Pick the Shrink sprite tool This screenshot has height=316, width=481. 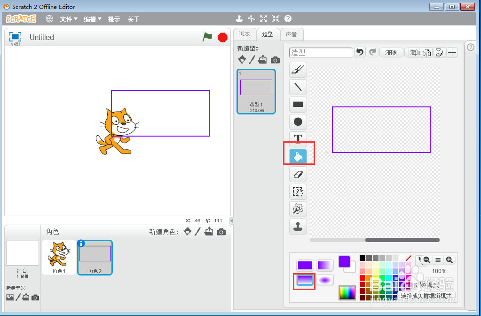(276, 19)
